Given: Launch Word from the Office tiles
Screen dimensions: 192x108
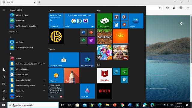Looking at the screenshot, I should point(83,33).
